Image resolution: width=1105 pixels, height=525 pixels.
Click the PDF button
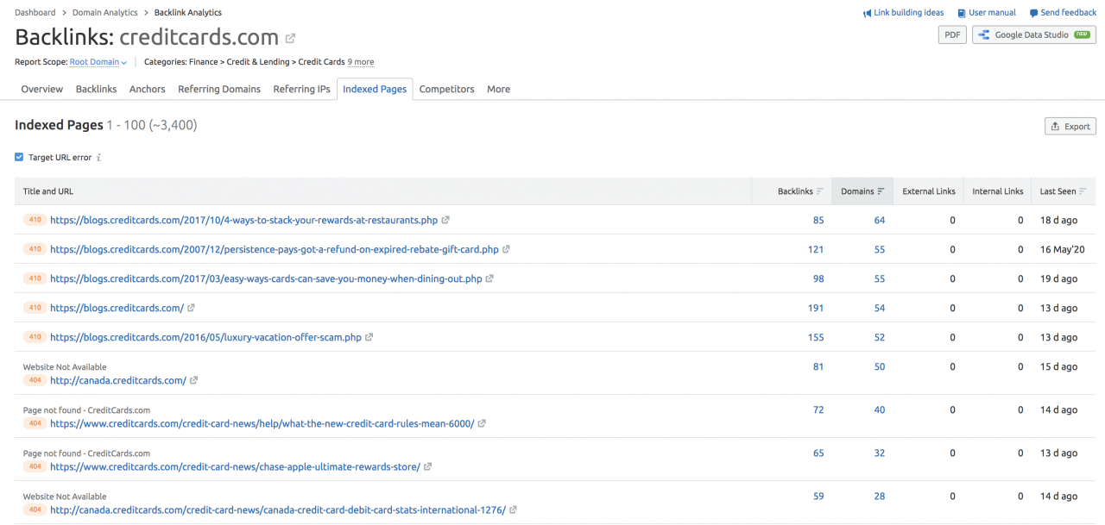952,35
